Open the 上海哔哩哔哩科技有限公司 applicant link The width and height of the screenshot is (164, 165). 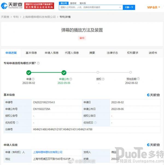tap(48, 152)
